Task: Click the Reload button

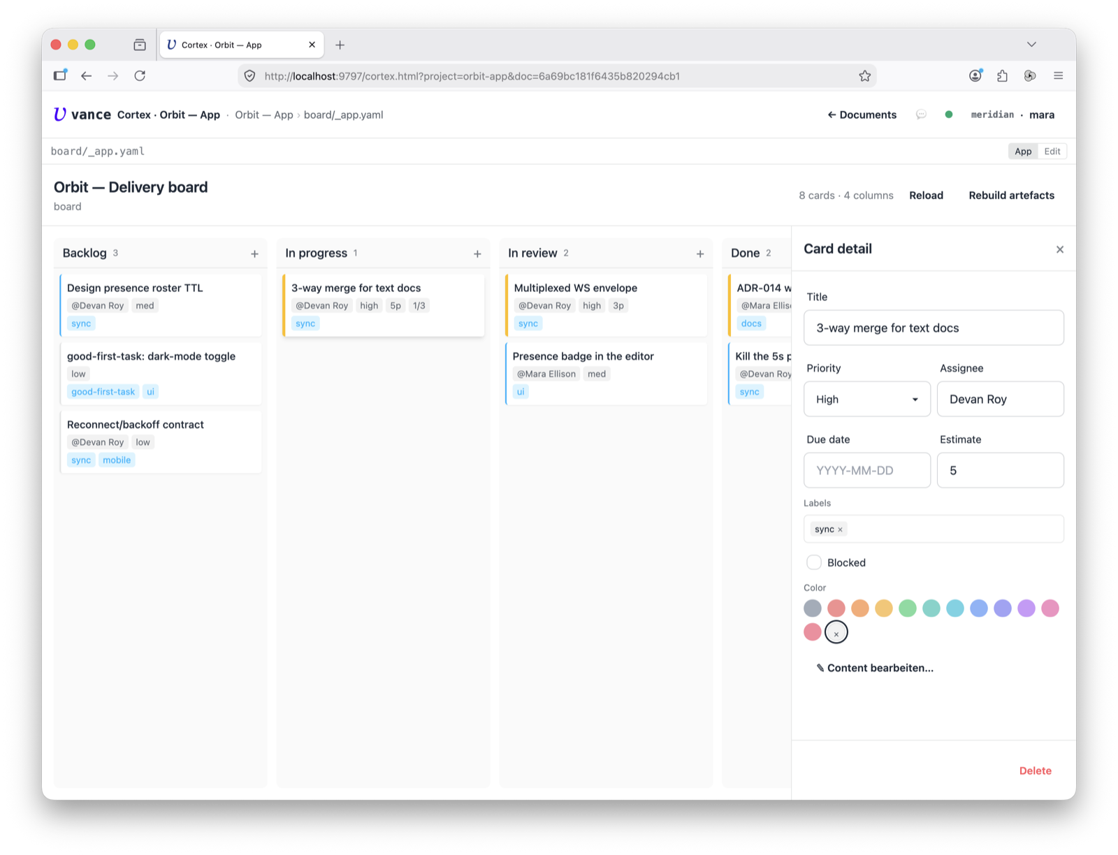Action: (x=926, y=196)
